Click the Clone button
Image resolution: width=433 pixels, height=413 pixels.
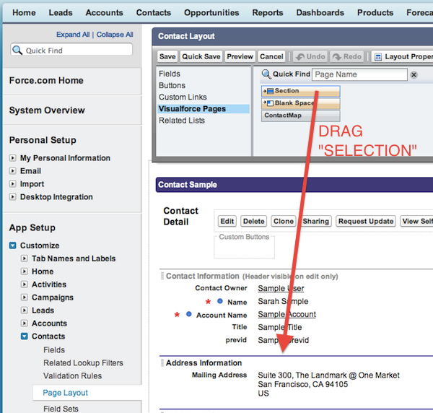tap(284, 221)
